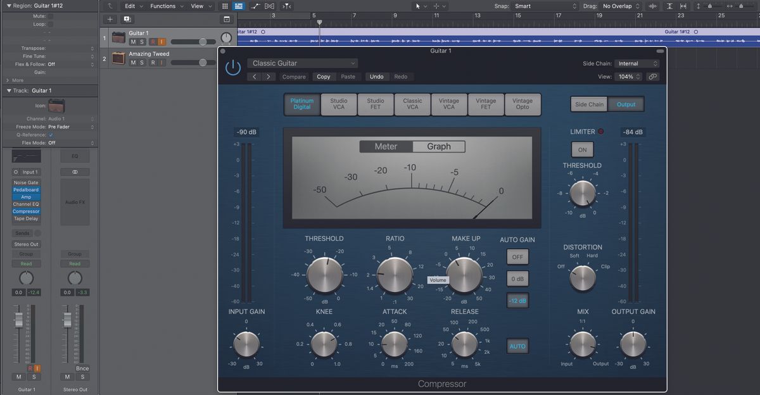The image size is (760, 395).
Task: Open the Classic Guitar preset dropdown
Action: [303, 63]
